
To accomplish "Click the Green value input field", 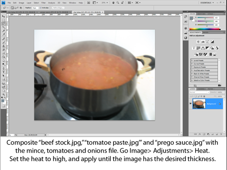I will [x=217, y=21].
